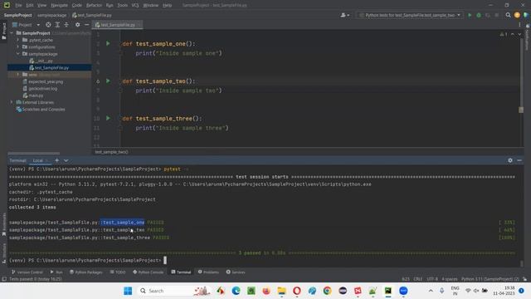The height and width of the screenshot is (299, 531).
Task: Hide the Terminal panel
Action: [519, 160]
